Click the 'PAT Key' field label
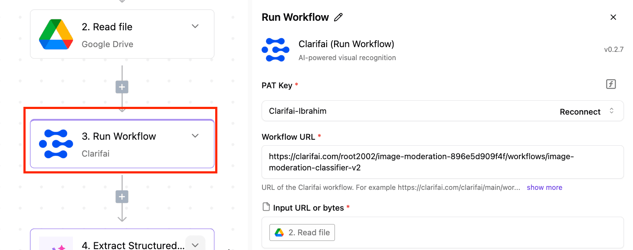Image resolution: width=633 pixels, height=250 pixels. (277, 85)
